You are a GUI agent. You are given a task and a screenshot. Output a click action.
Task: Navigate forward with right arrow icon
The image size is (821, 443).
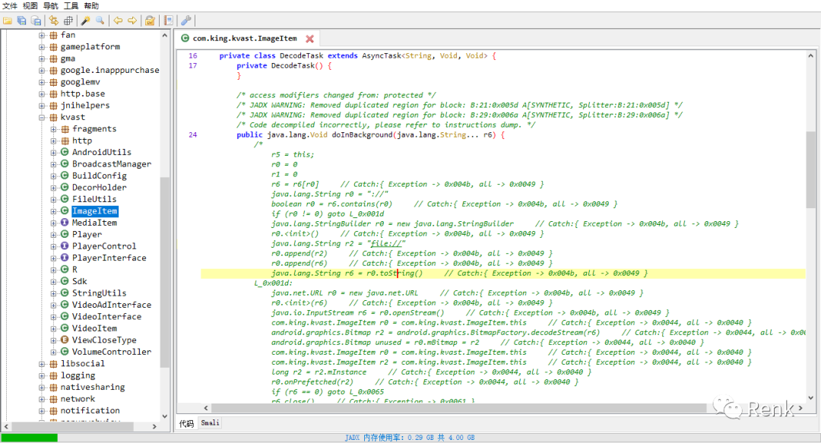click(x=132, y=21)
